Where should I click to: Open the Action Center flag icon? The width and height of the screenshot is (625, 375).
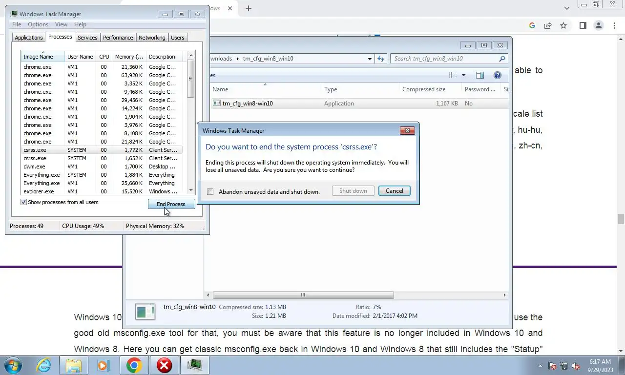pos(552,366)
